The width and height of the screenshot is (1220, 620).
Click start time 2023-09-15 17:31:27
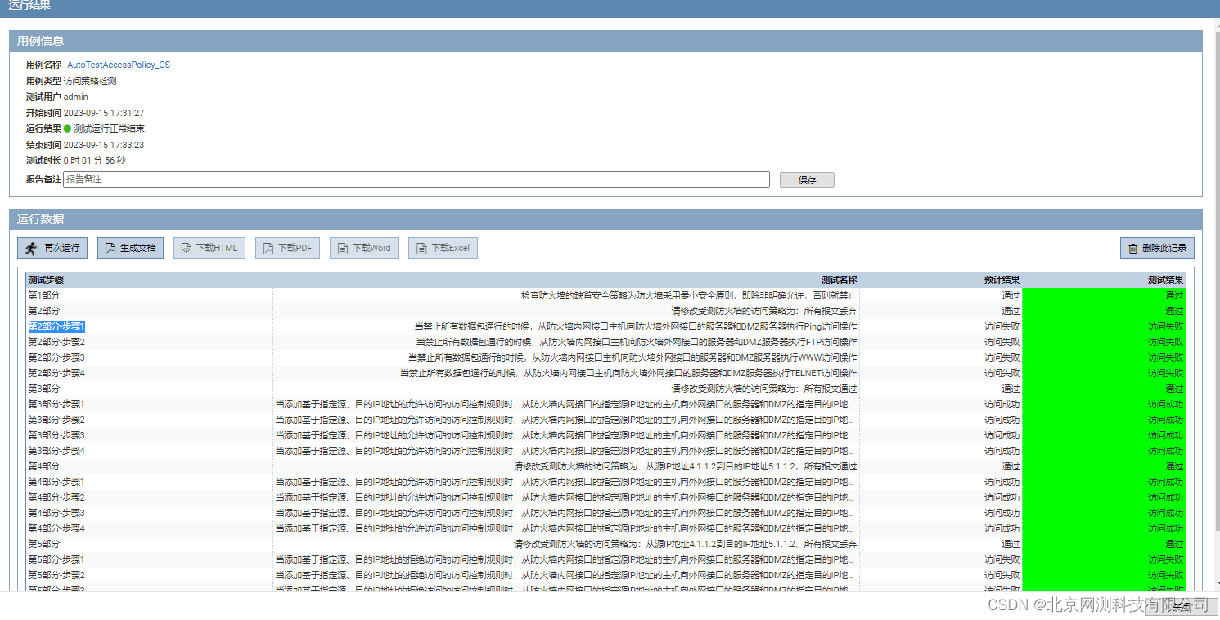(104, 113)
